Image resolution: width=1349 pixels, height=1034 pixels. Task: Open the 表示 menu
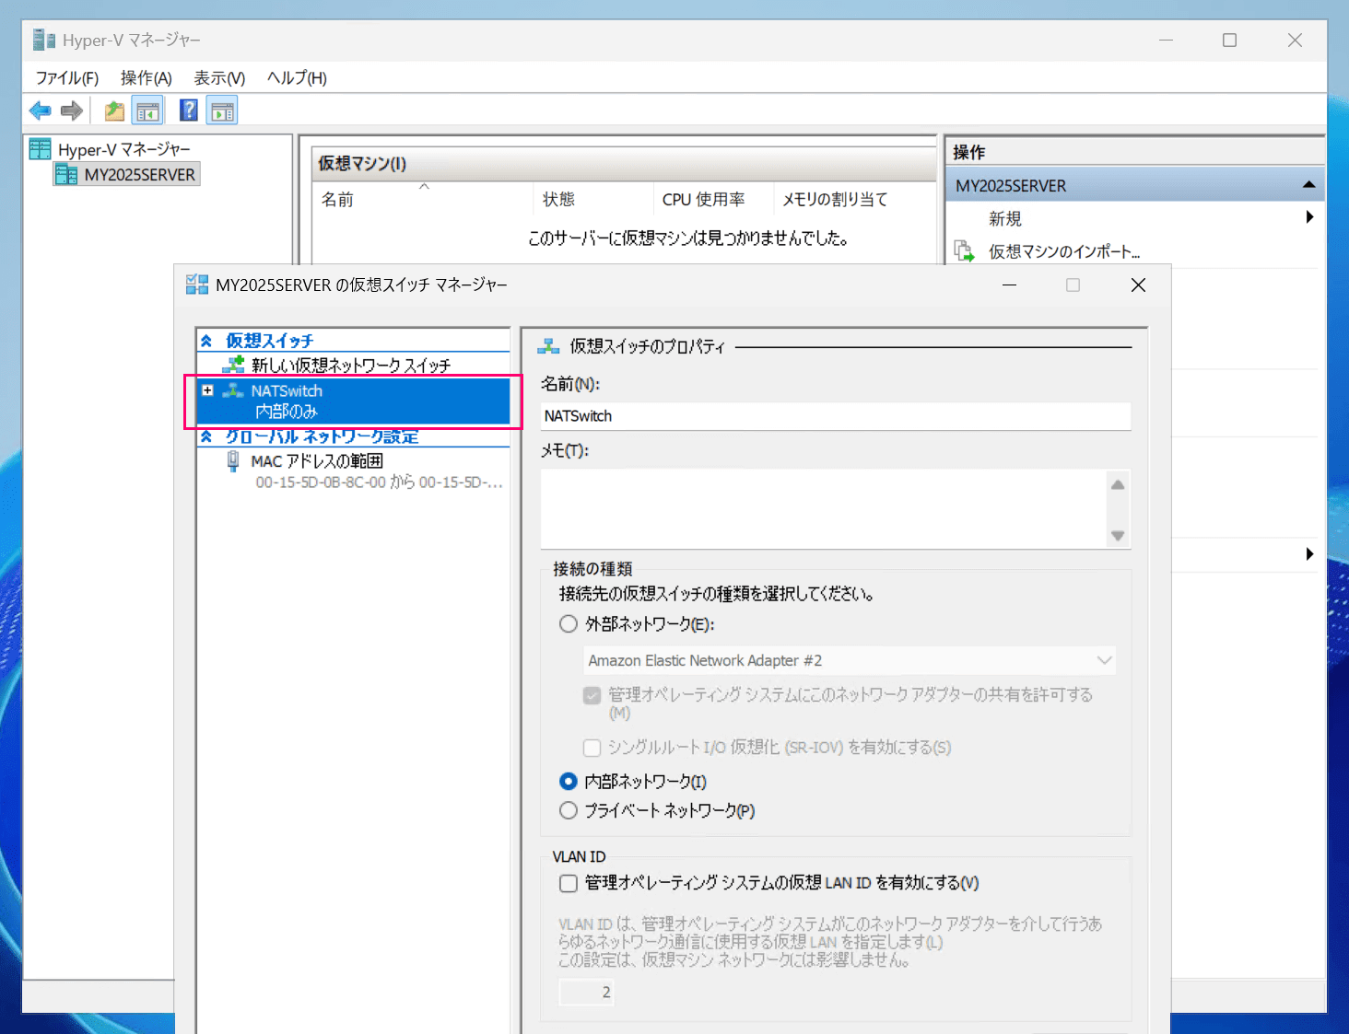(217, 77)
